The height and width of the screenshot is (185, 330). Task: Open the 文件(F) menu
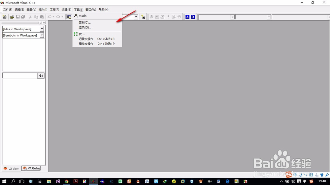[8, 10]
